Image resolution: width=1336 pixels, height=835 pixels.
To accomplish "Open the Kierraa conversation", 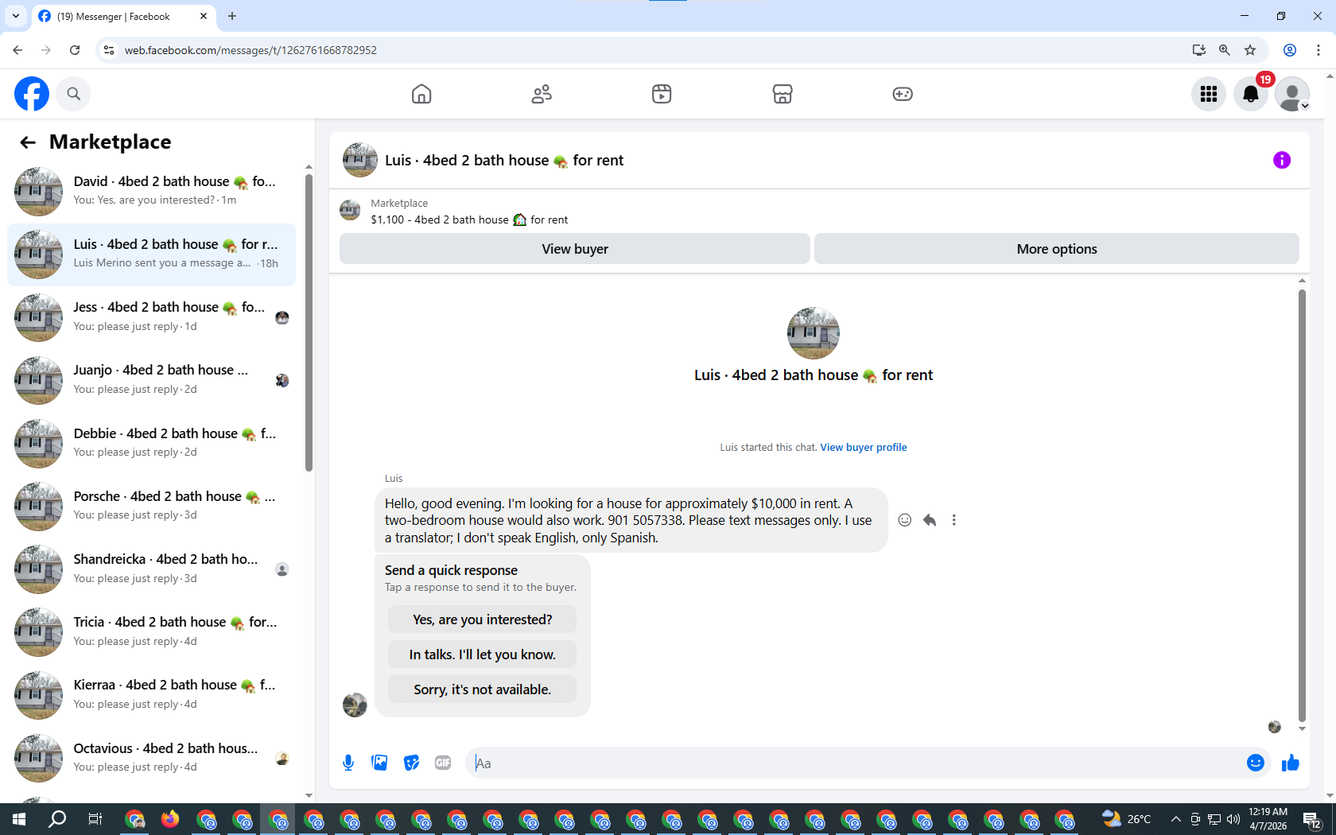I will [x=151, y=695].
